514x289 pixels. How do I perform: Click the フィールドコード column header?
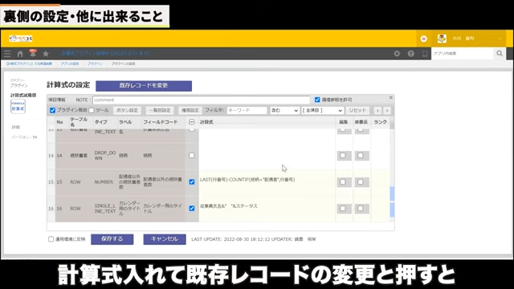click(161, 122)
